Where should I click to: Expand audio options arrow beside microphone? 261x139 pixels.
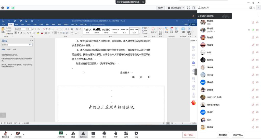click(x=12, y=134)
